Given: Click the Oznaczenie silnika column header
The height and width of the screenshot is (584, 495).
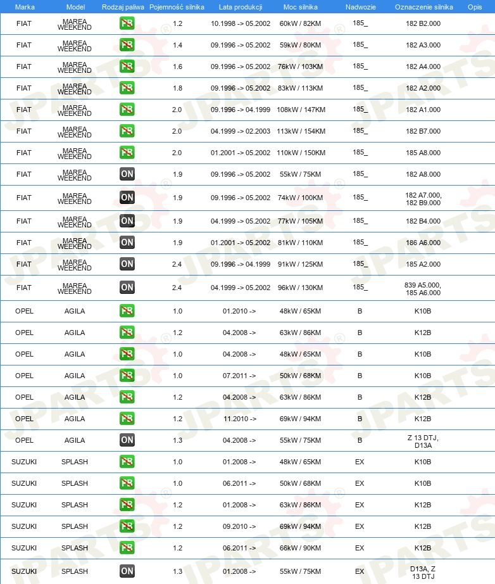Looking at the screenshot, I should 424,7.
